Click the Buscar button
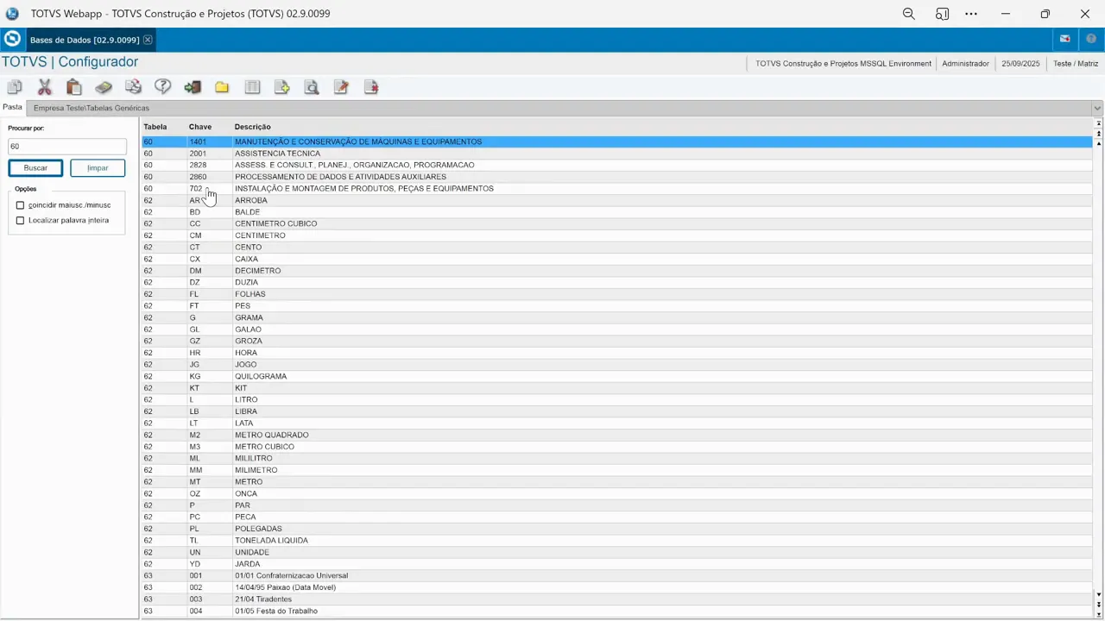 (x=35, y=167)
